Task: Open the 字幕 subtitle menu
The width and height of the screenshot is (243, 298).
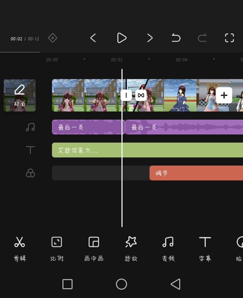Action: pyautogui.click(x=205, y=248)
